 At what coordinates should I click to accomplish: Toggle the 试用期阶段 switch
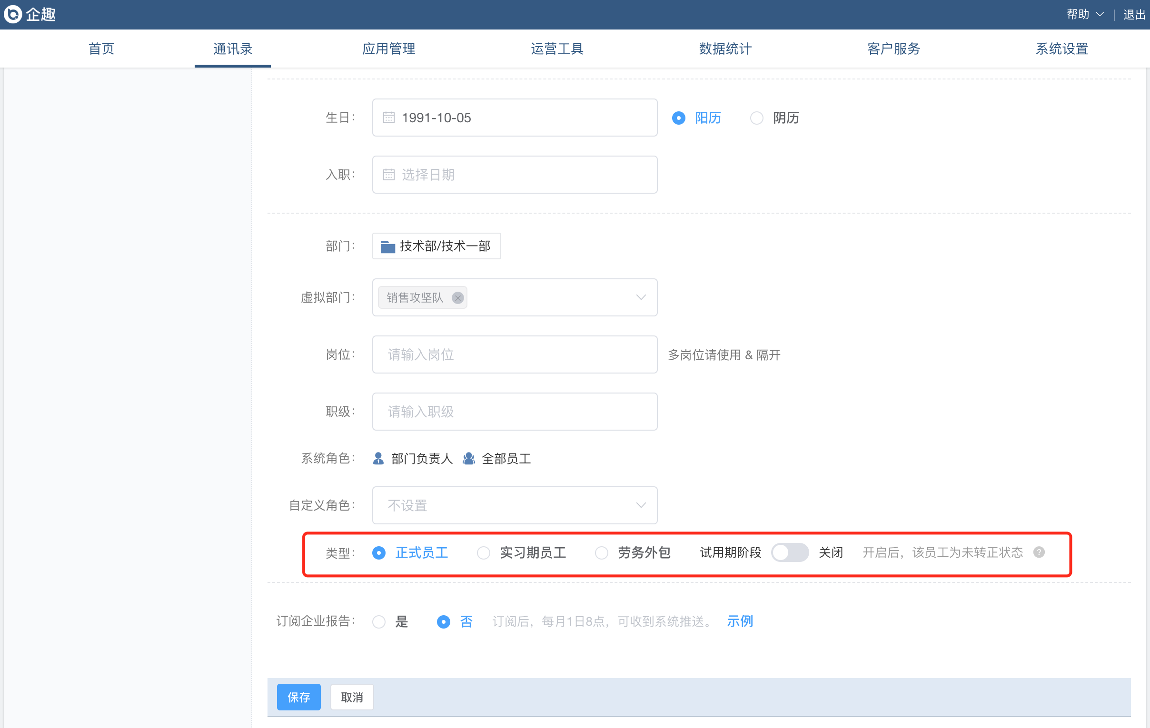click(789, 553)
